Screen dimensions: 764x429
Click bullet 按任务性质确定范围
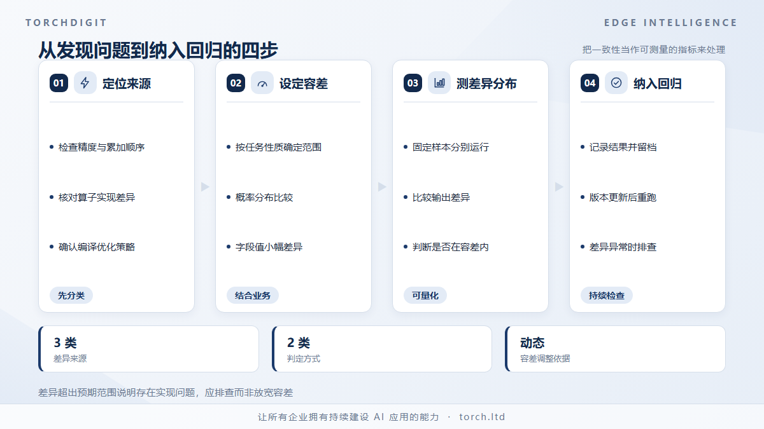[x=279, y=147]
